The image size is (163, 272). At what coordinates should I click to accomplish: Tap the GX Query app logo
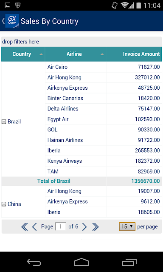[x=12, y=21]
